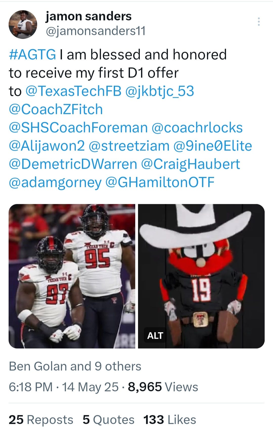Open the @SHSCoachForeman mention
Viewport: 273px width, 431px height.
(x=78, y=128)
